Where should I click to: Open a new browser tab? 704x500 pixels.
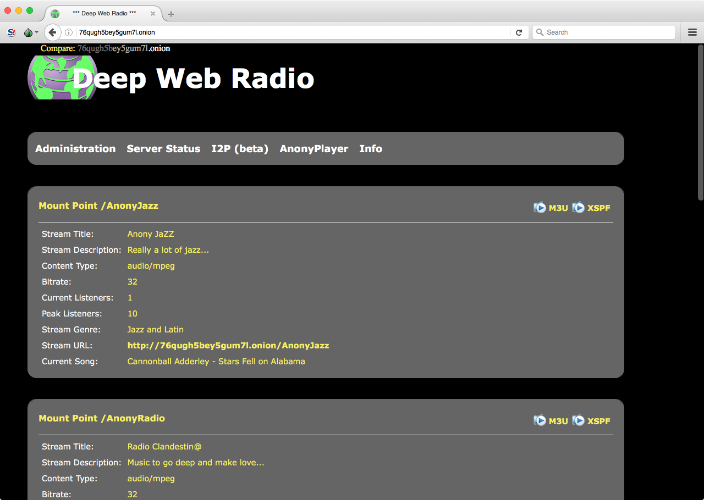[170, 14]
